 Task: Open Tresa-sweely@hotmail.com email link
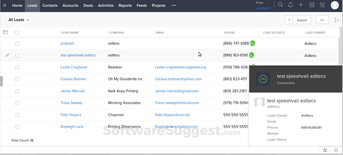click(x=177, y=103)
